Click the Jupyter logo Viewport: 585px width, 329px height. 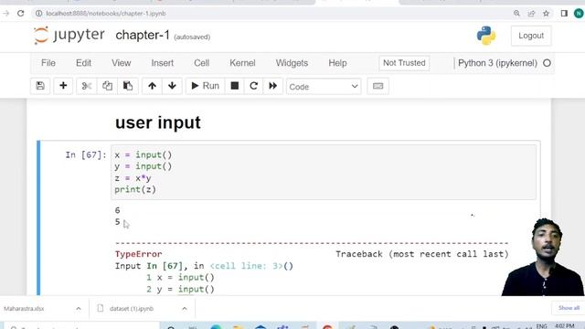tap(69, 36)
